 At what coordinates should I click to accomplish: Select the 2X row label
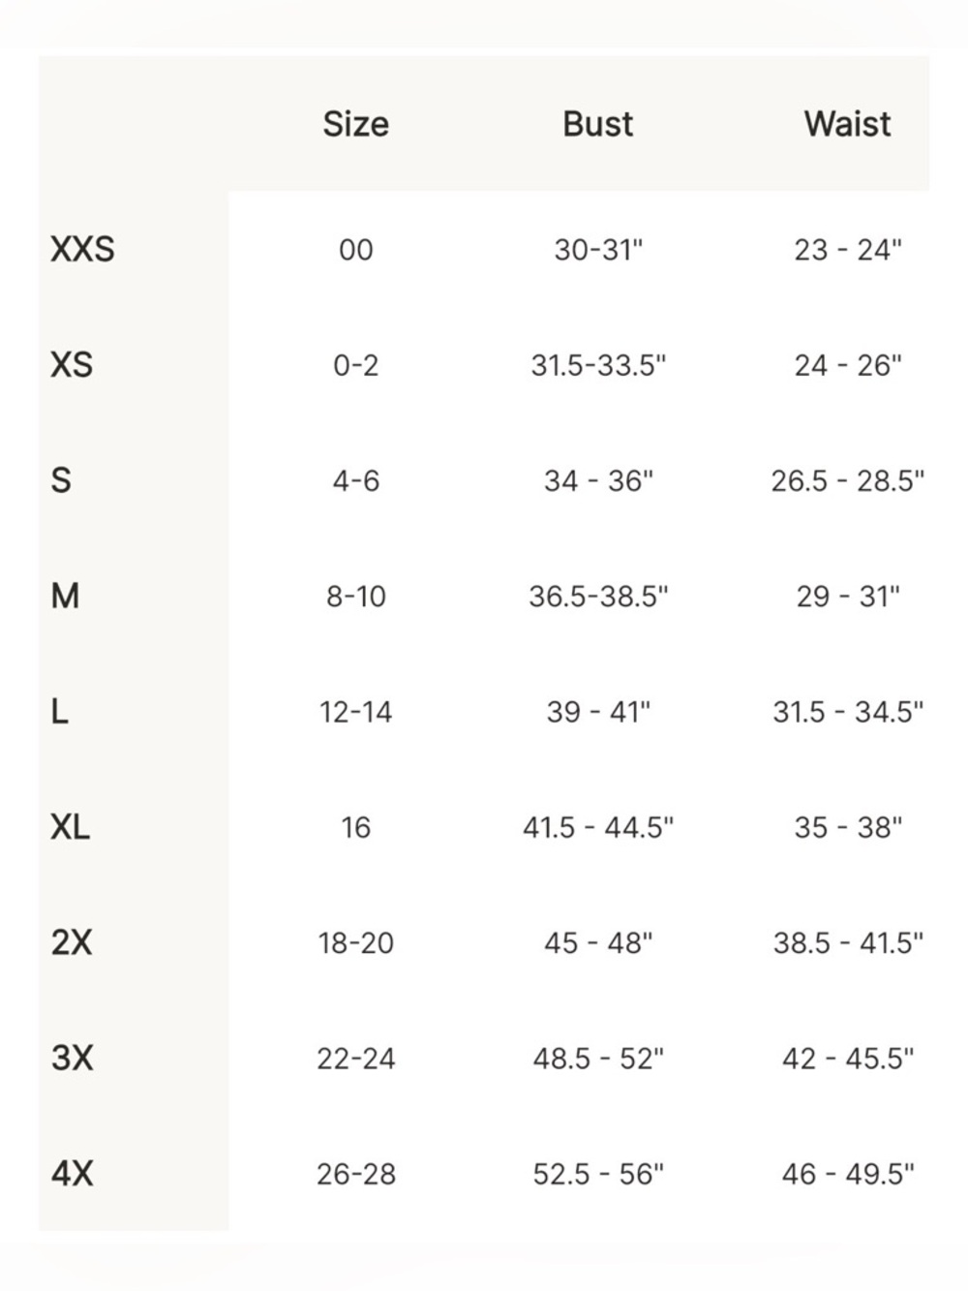[x=72, y=942]
